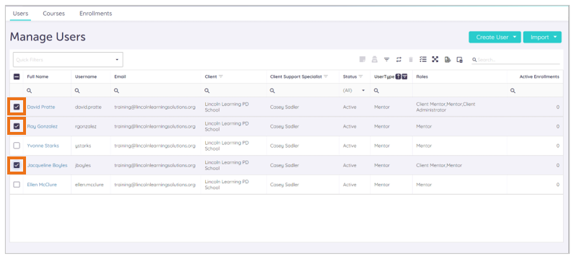Open the filter builder icon in toolbar

pyautogui.click(x=386, y=60)
